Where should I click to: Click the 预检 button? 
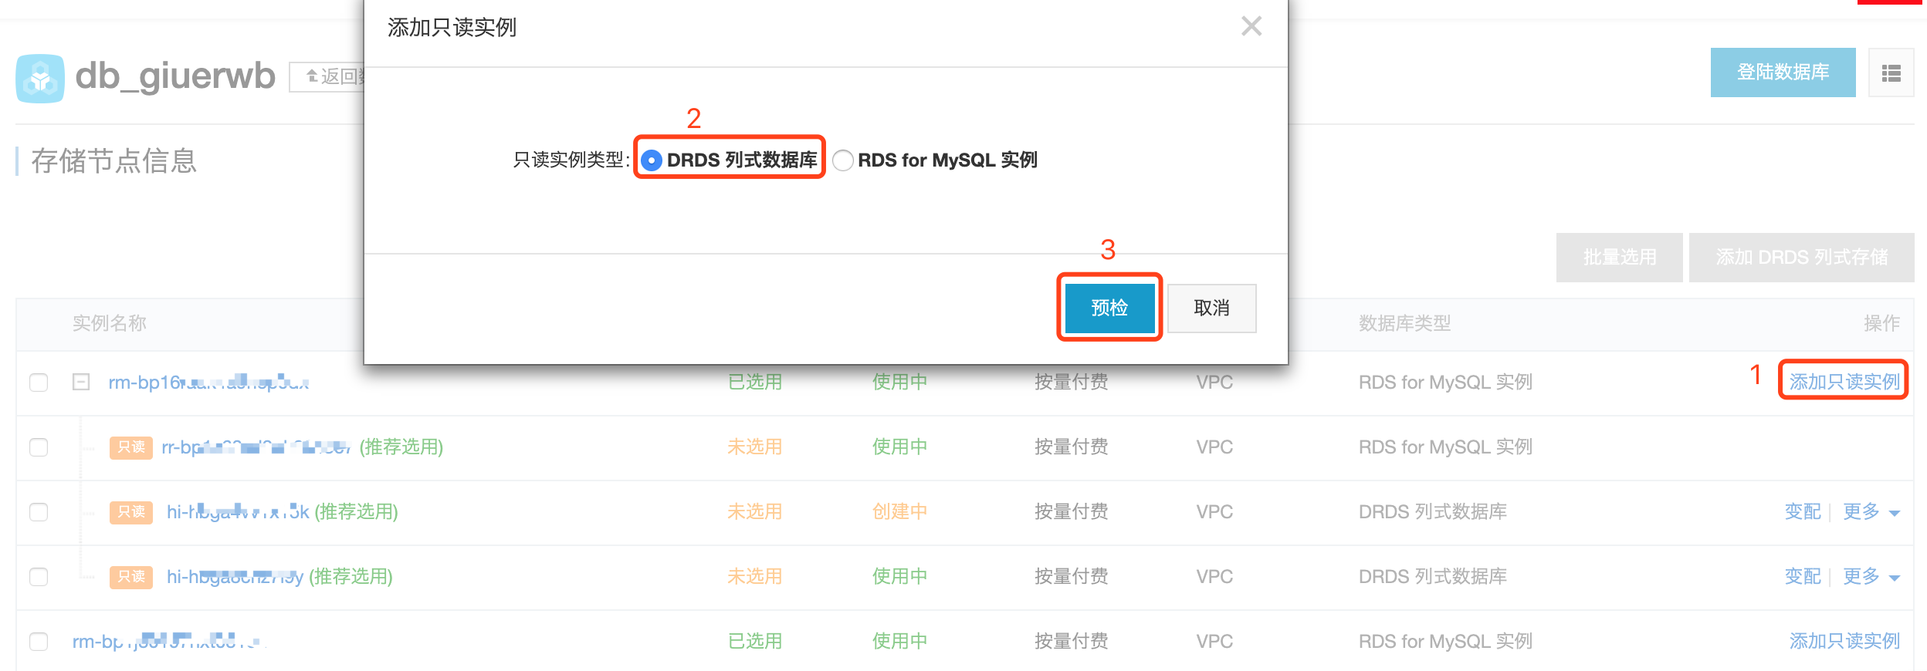coord(1109,308)
